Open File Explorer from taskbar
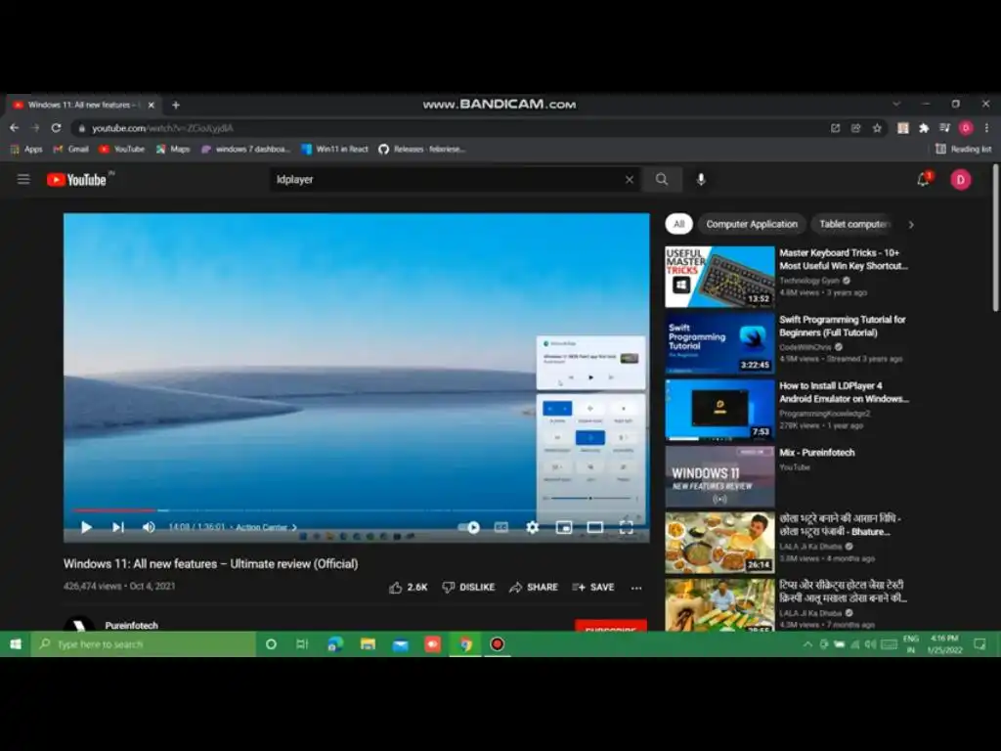The height and width of the screenshot is (751, 1001). pos(368,644)
